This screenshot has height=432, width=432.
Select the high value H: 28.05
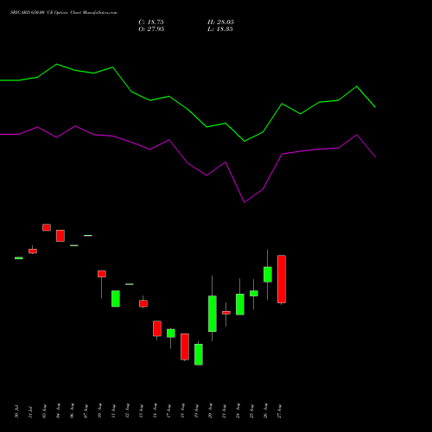coord(220,22)
